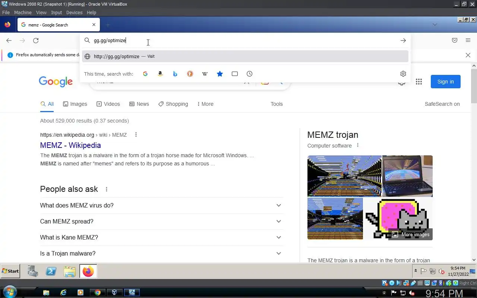Search with Wikipedia one-off icon
The image size is (477, 298).
[205, 74]
